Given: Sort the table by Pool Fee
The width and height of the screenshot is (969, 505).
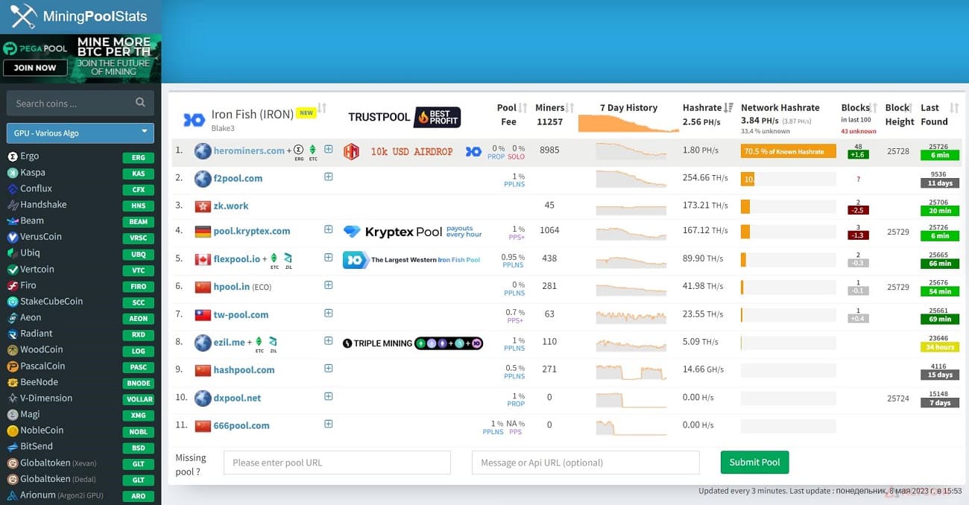Looking at the screenshot, I should pos(523,108).
